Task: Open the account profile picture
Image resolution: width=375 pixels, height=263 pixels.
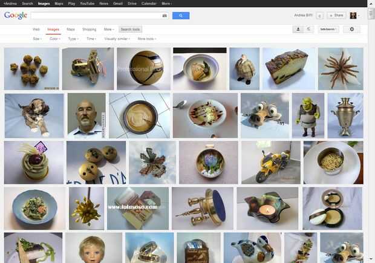Action: [x=353, y=16]
